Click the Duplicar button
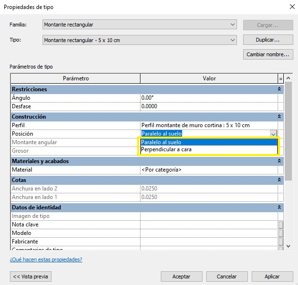 coord(267,40)
